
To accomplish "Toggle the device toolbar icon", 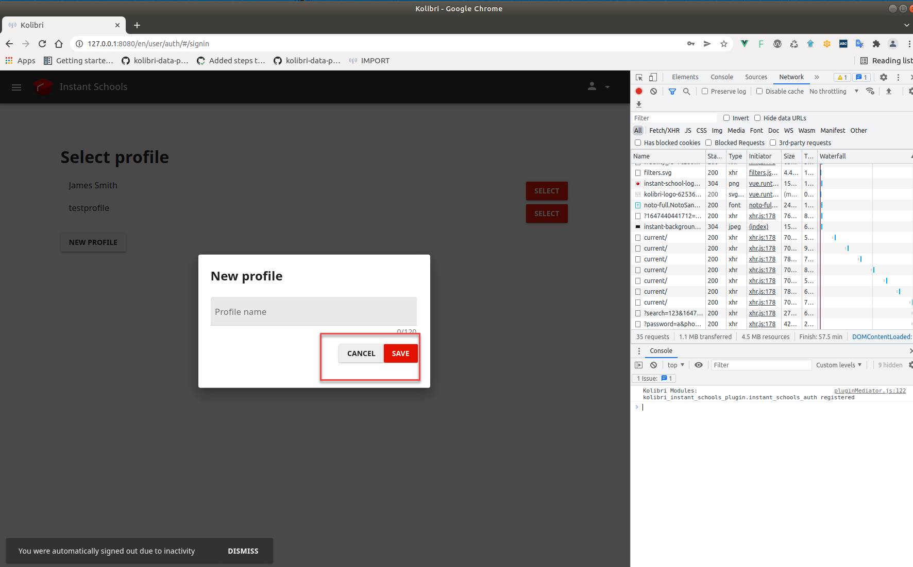I will (652, 77).
